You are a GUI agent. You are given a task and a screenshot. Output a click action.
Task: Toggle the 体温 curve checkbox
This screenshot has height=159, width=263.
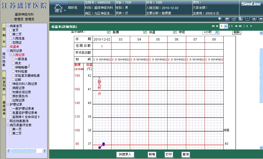145,32
